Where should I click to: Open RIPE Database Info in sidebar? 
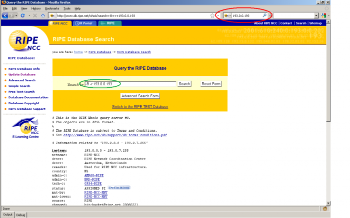[24, 69]
